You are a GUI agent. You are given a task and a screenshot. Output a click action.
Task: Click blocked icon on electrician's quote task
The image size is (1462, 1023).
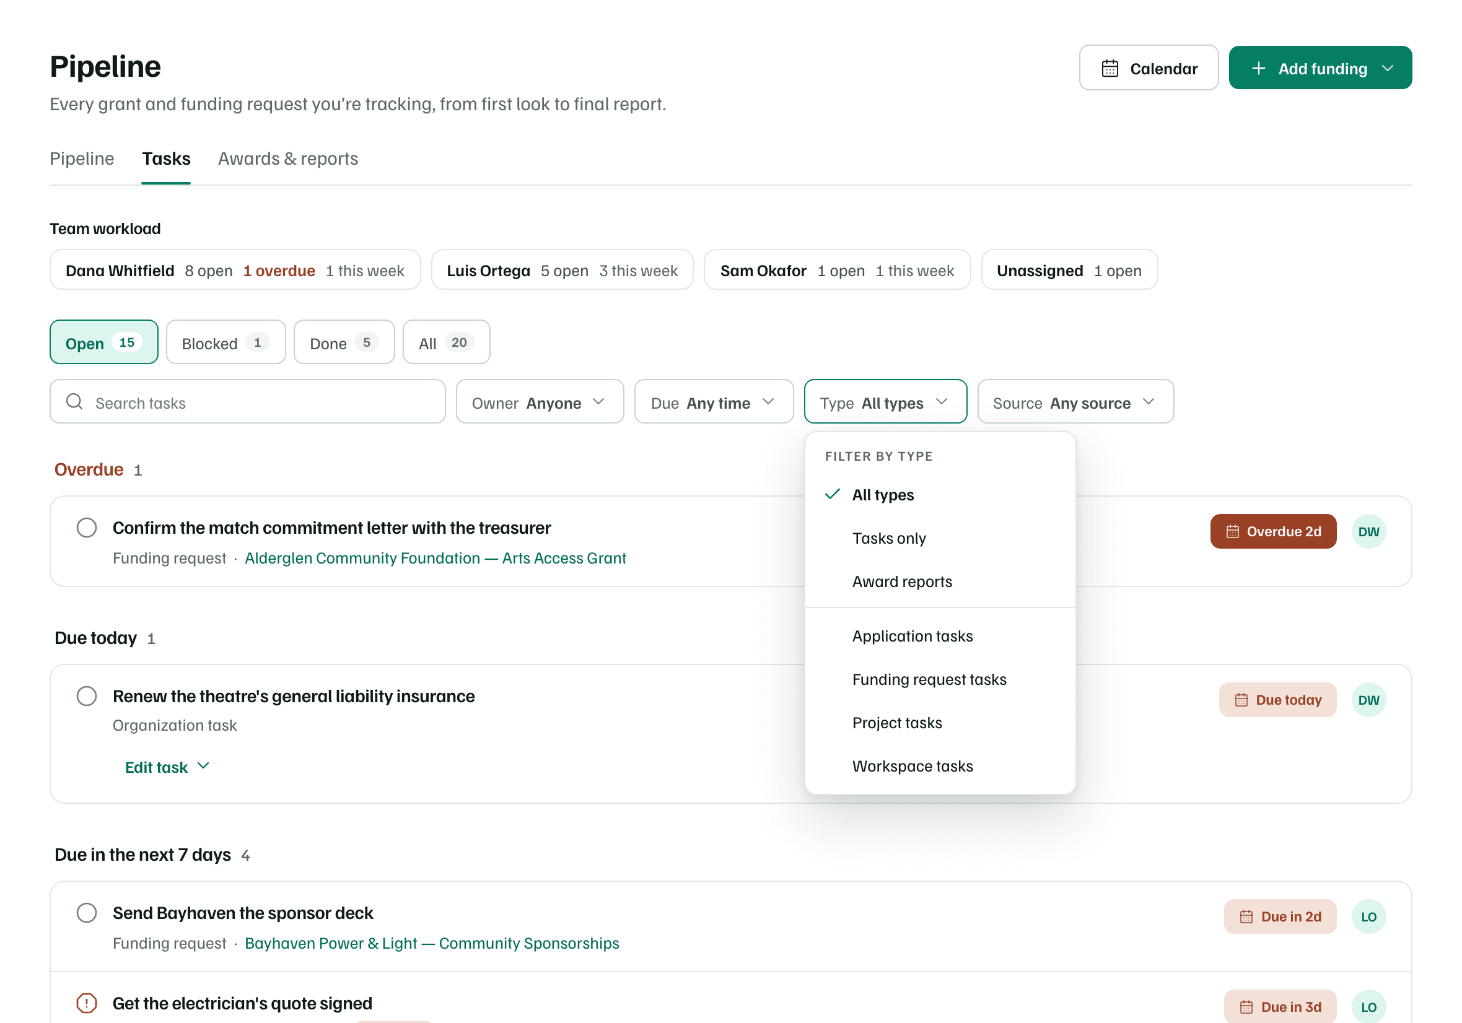pyautogui.click(x=87, y=1003)
